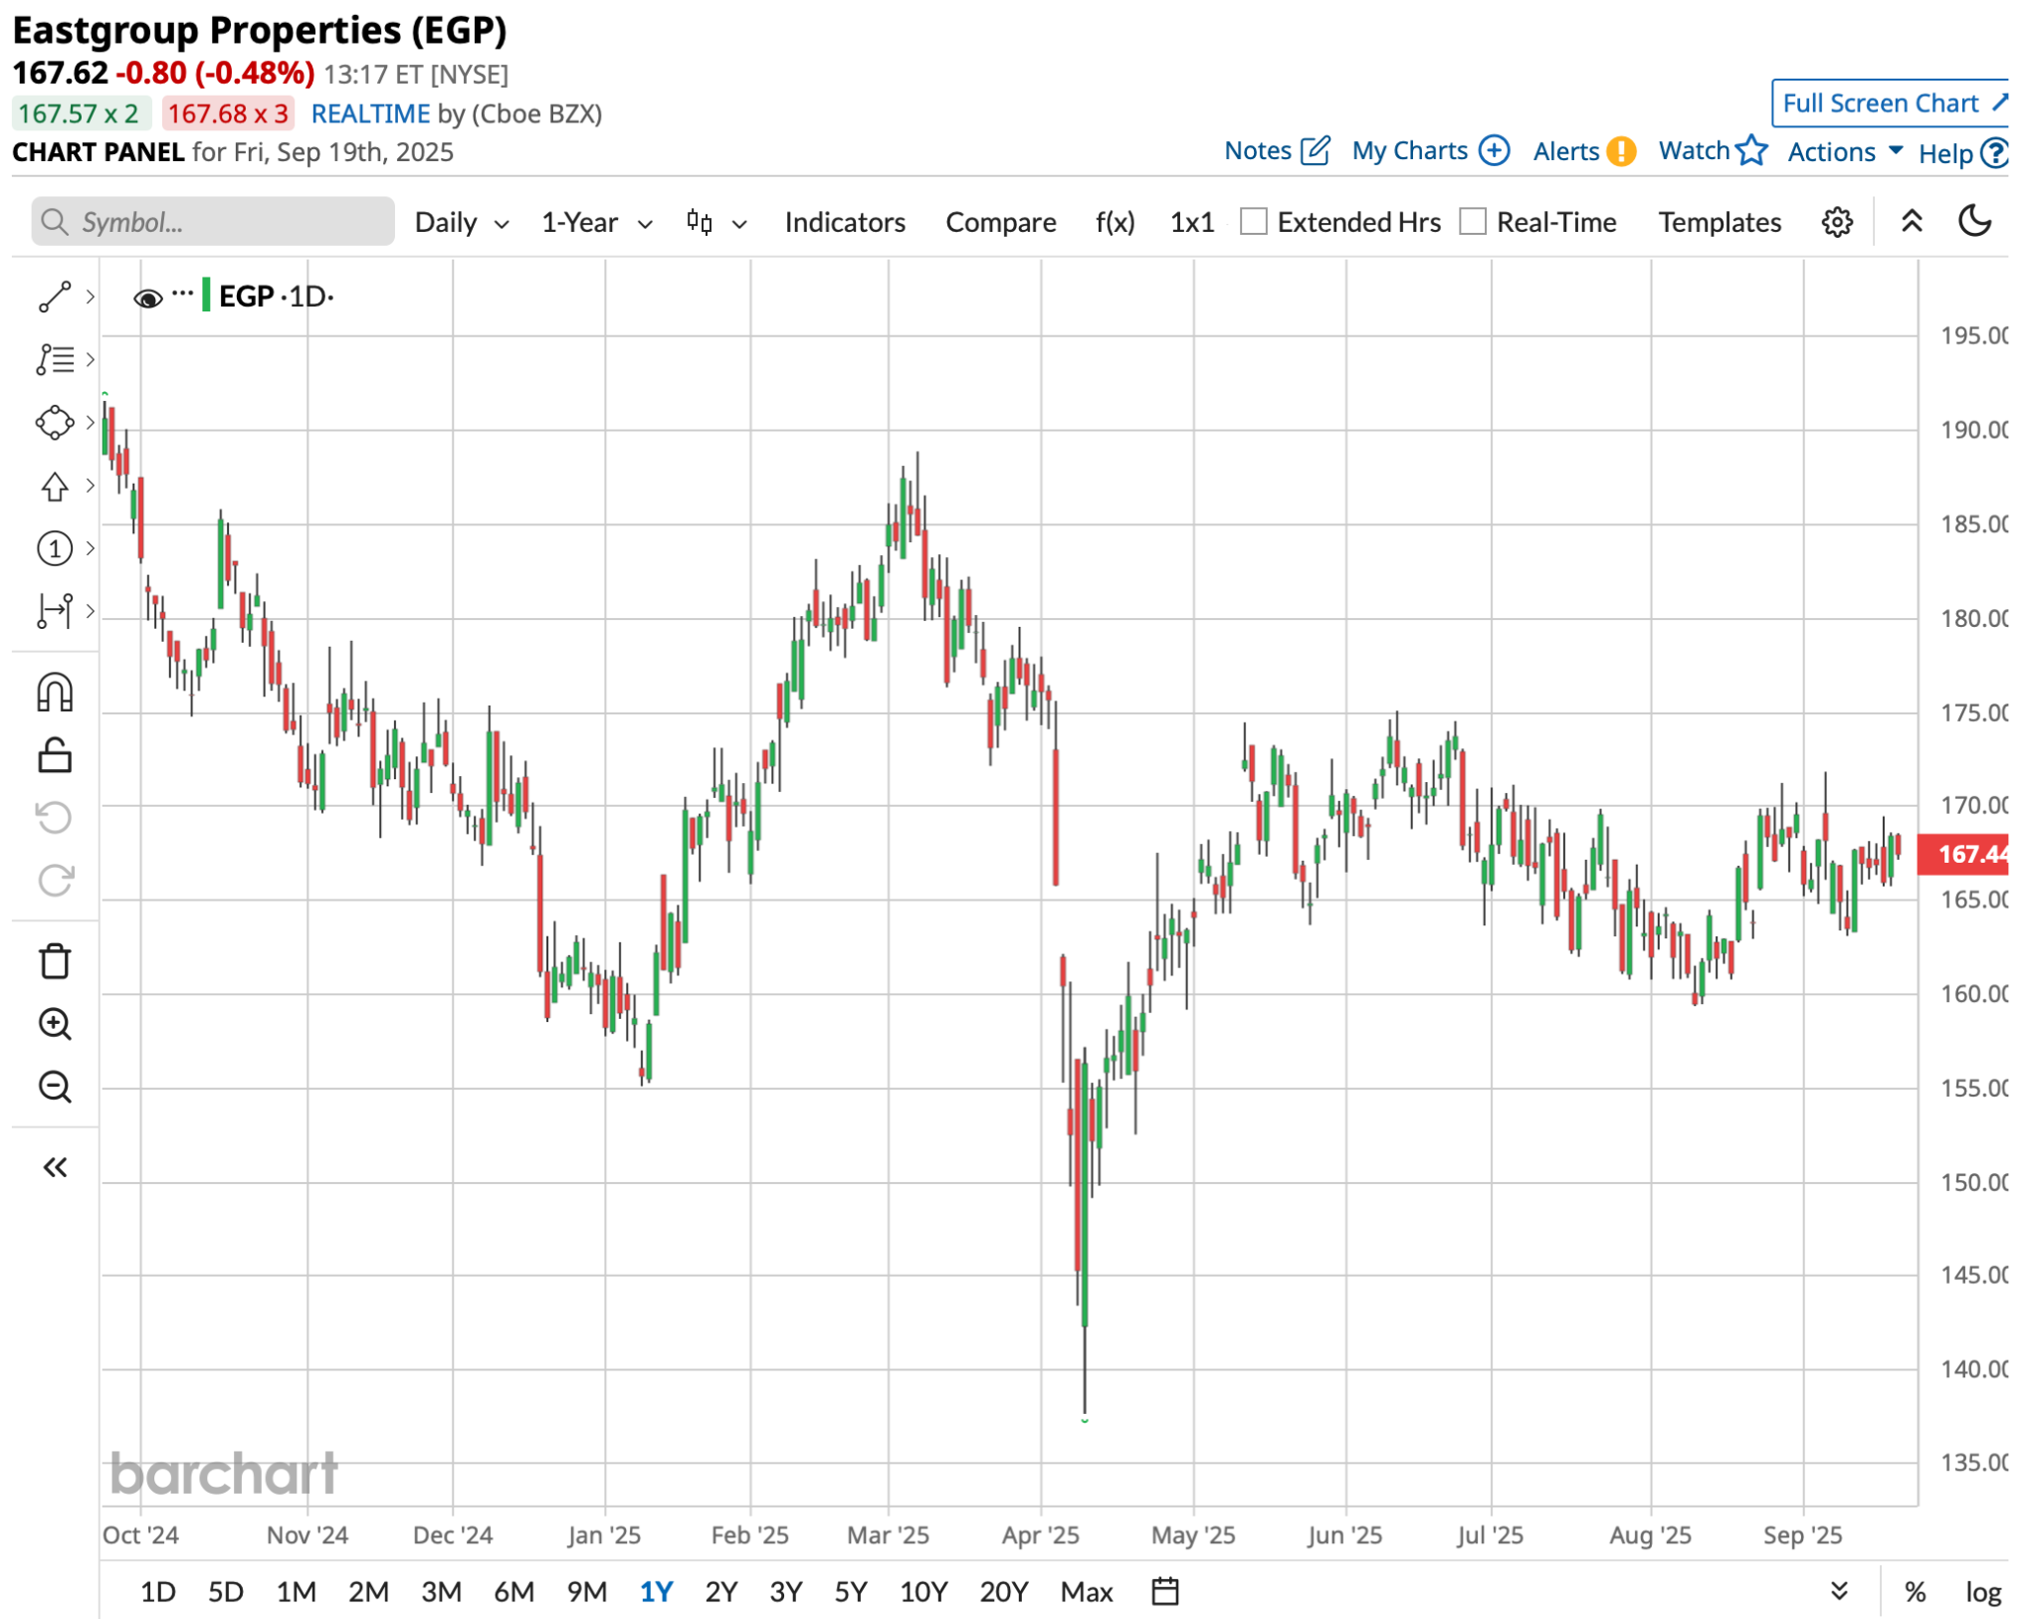Select the trend line drawing tool
Image resolution: width=2038 pixels, height=1619 pixels.
(55, 297)
